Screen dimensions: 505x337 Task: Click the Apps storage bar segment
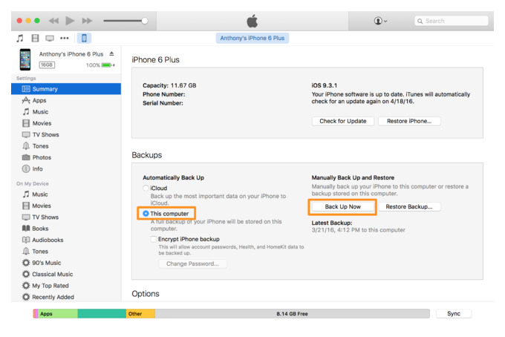coord(58,314)
